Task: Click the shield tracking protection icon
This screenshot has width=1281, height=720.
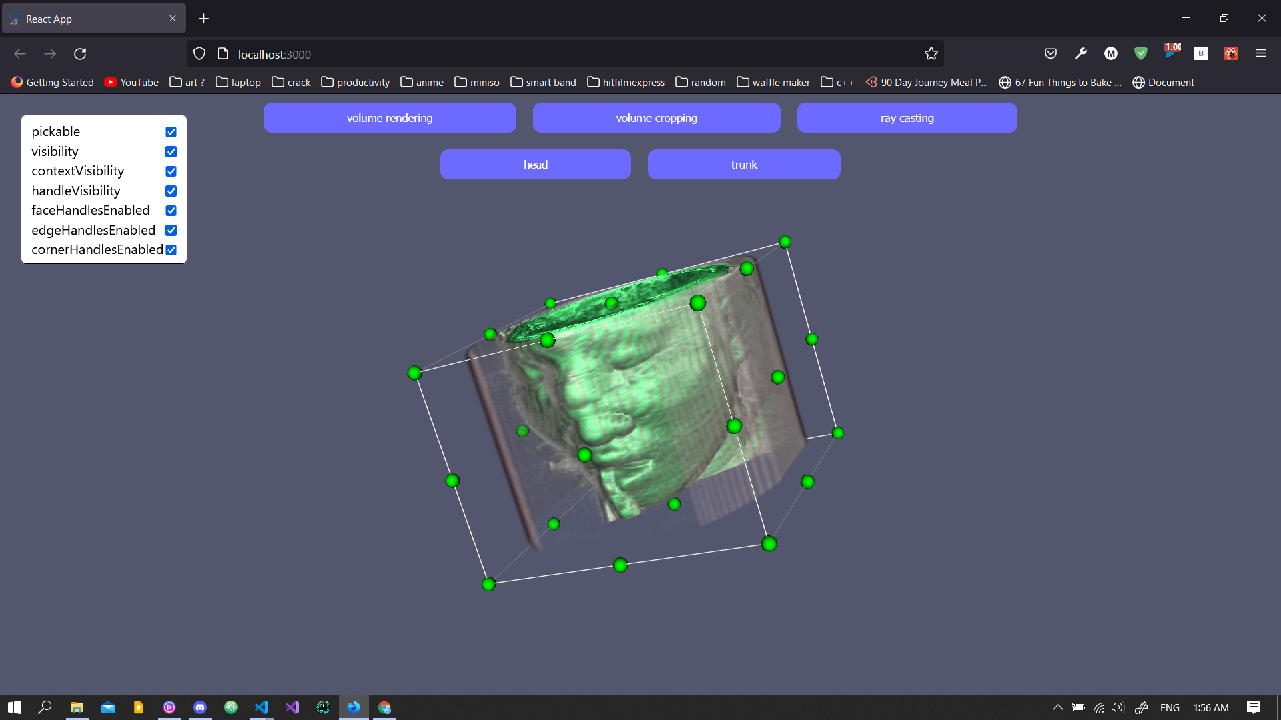Action: pyautogui.click(x=199, y=54)
